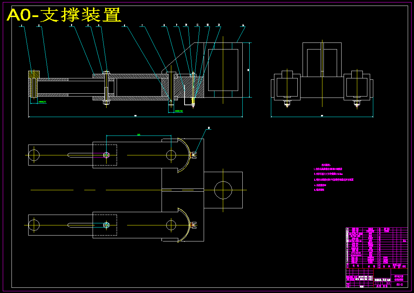Select the green fit tolerance label below the right pivot pin
The width and height of the screenshot is (414, 293).
[x=179, y=111]
